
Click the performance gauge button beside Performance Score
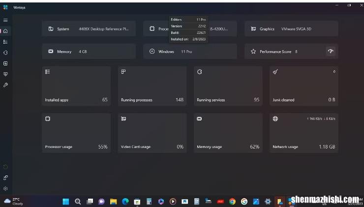331,51
